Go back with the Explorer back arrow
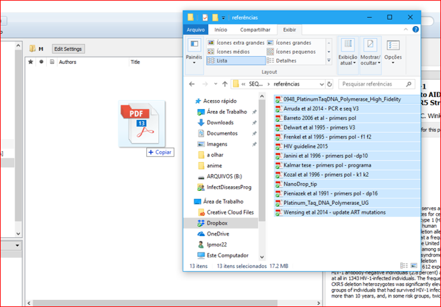Image resolution: width=441 pixels, height=307 pixels. 192,84
